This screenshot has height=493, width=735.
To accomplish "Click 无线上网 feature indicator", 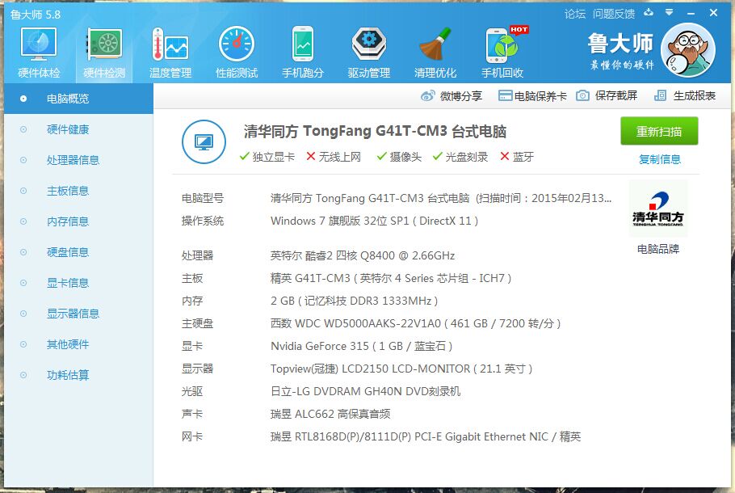I will pos(334,157).
